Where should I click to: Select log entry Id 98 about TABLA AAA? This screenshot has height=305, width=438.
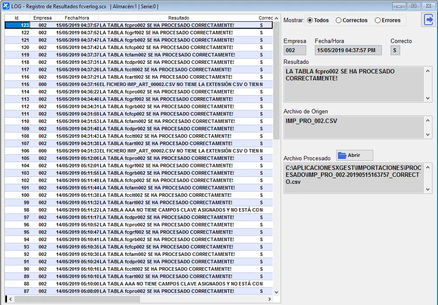click(x=138, y=210)
